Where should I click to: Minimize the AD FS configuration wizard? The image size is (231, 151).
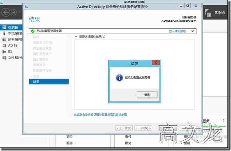coord(181,6)
